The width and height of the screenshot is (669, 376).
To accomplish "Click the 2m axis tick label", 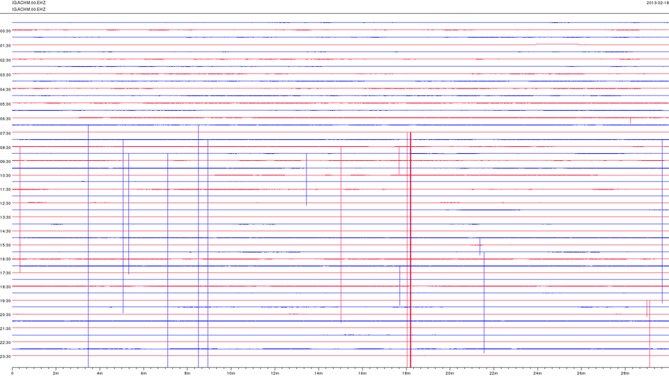I will coord(56,373).
